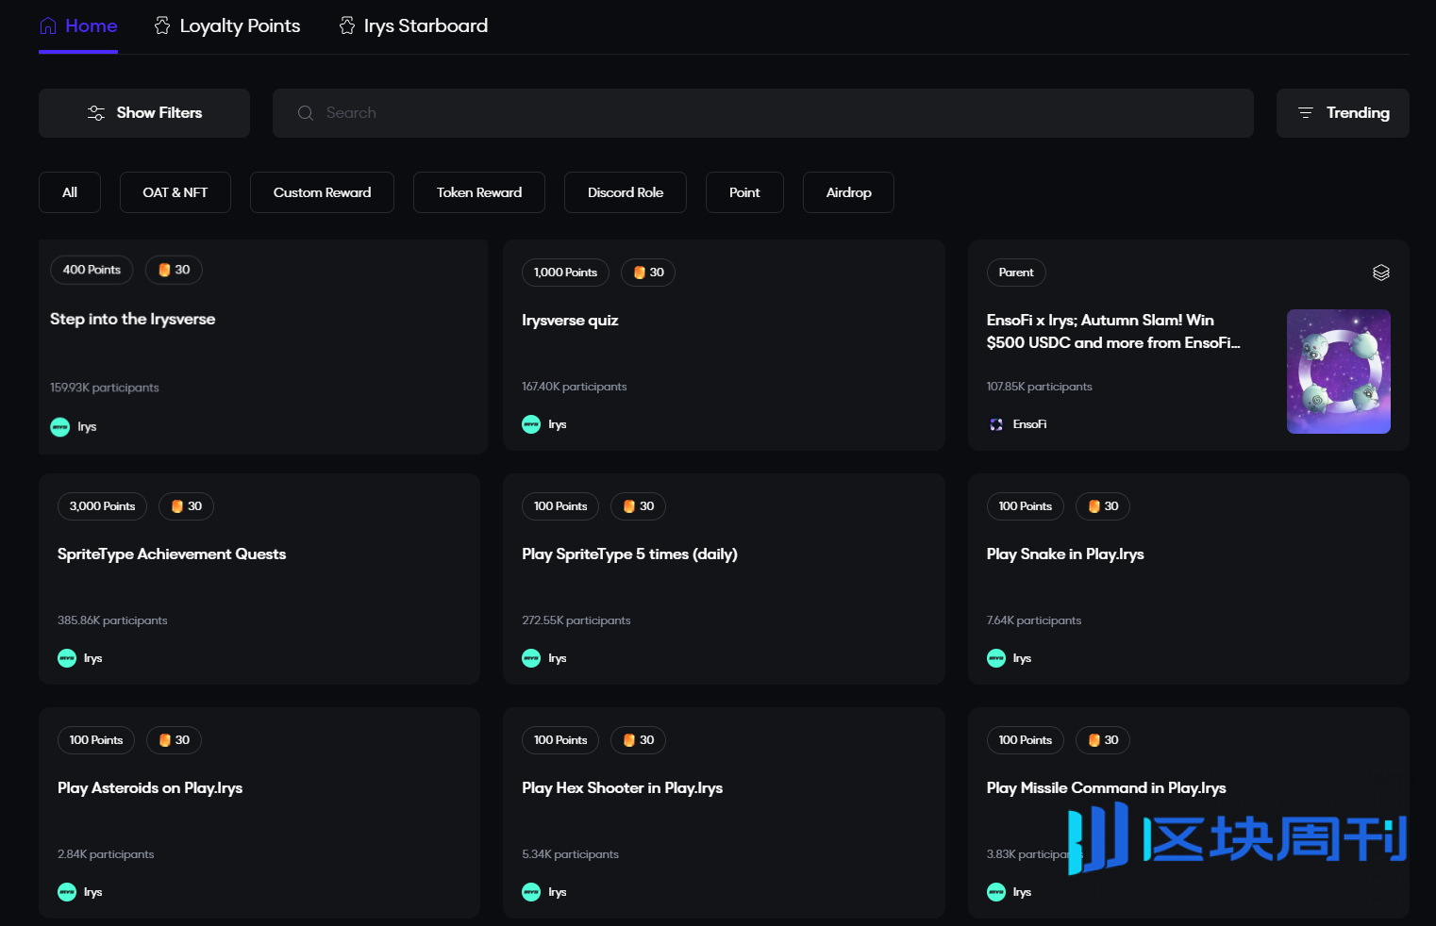Switch to the Loyalty Points tab
1436x926 pixels.
pos(227,26)
